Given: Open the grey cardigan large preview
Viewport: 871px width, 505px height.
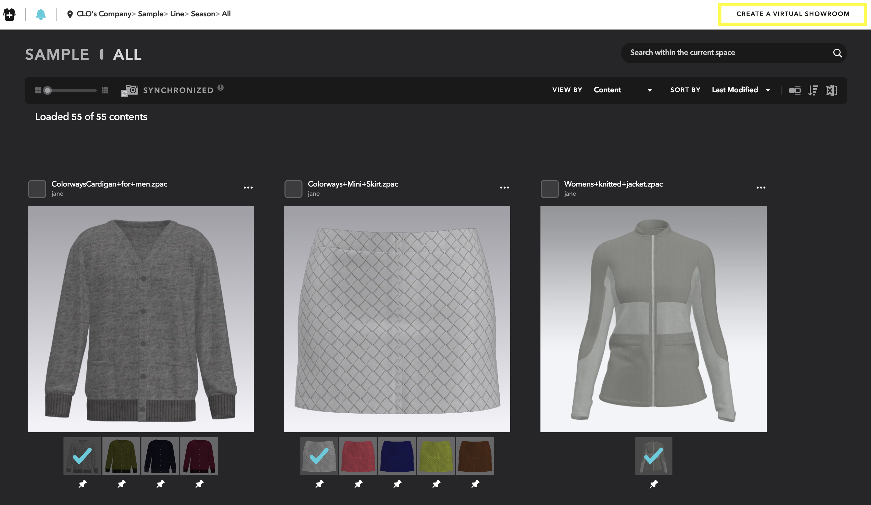Looking at the screenshot, I should pyautogui.click(x=141, y=319).
